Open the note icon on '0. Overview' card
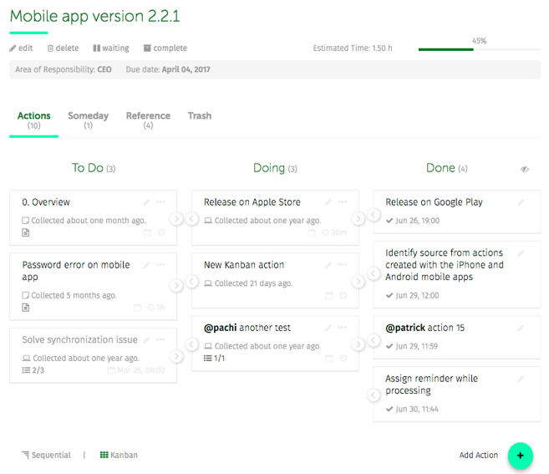This screenshot has height=474, width=549. tap(26, 232)
